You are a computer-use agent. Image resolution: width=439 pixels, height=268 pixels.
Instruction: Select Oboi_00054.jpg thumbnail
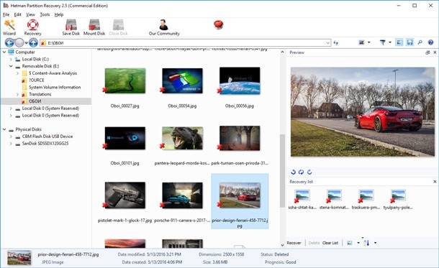click(182, 80)
